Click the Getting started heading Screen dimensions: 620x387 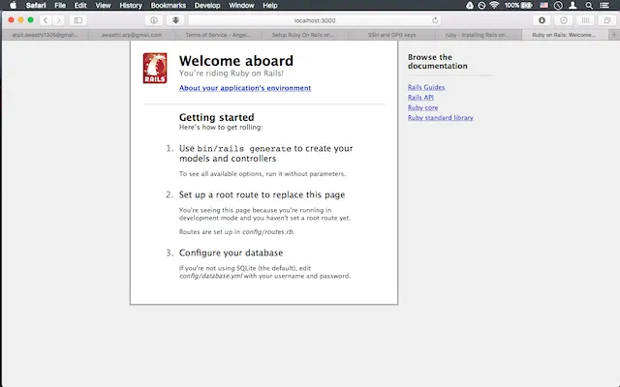tap(217, 117)
